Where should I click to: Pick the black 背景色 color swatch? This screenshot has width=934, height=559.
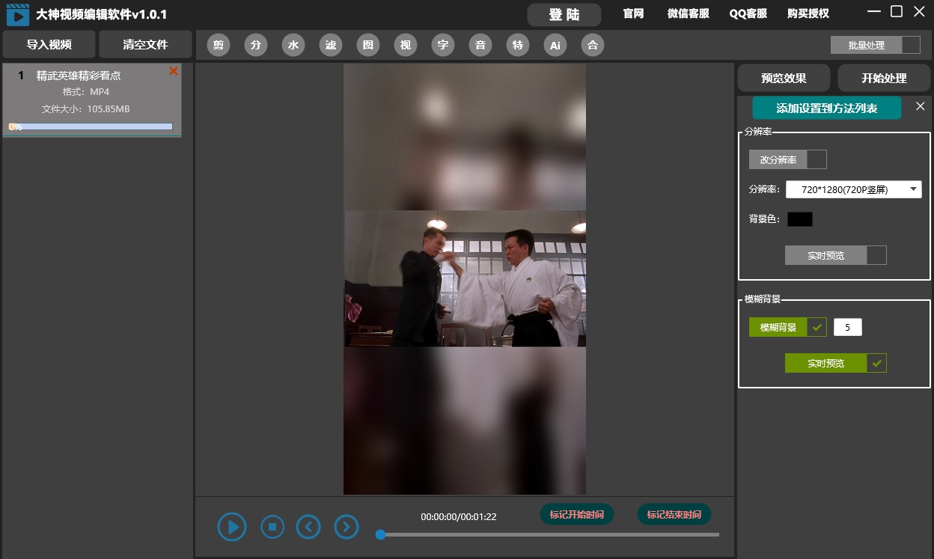pyautogui.click(x=799, y=219)
